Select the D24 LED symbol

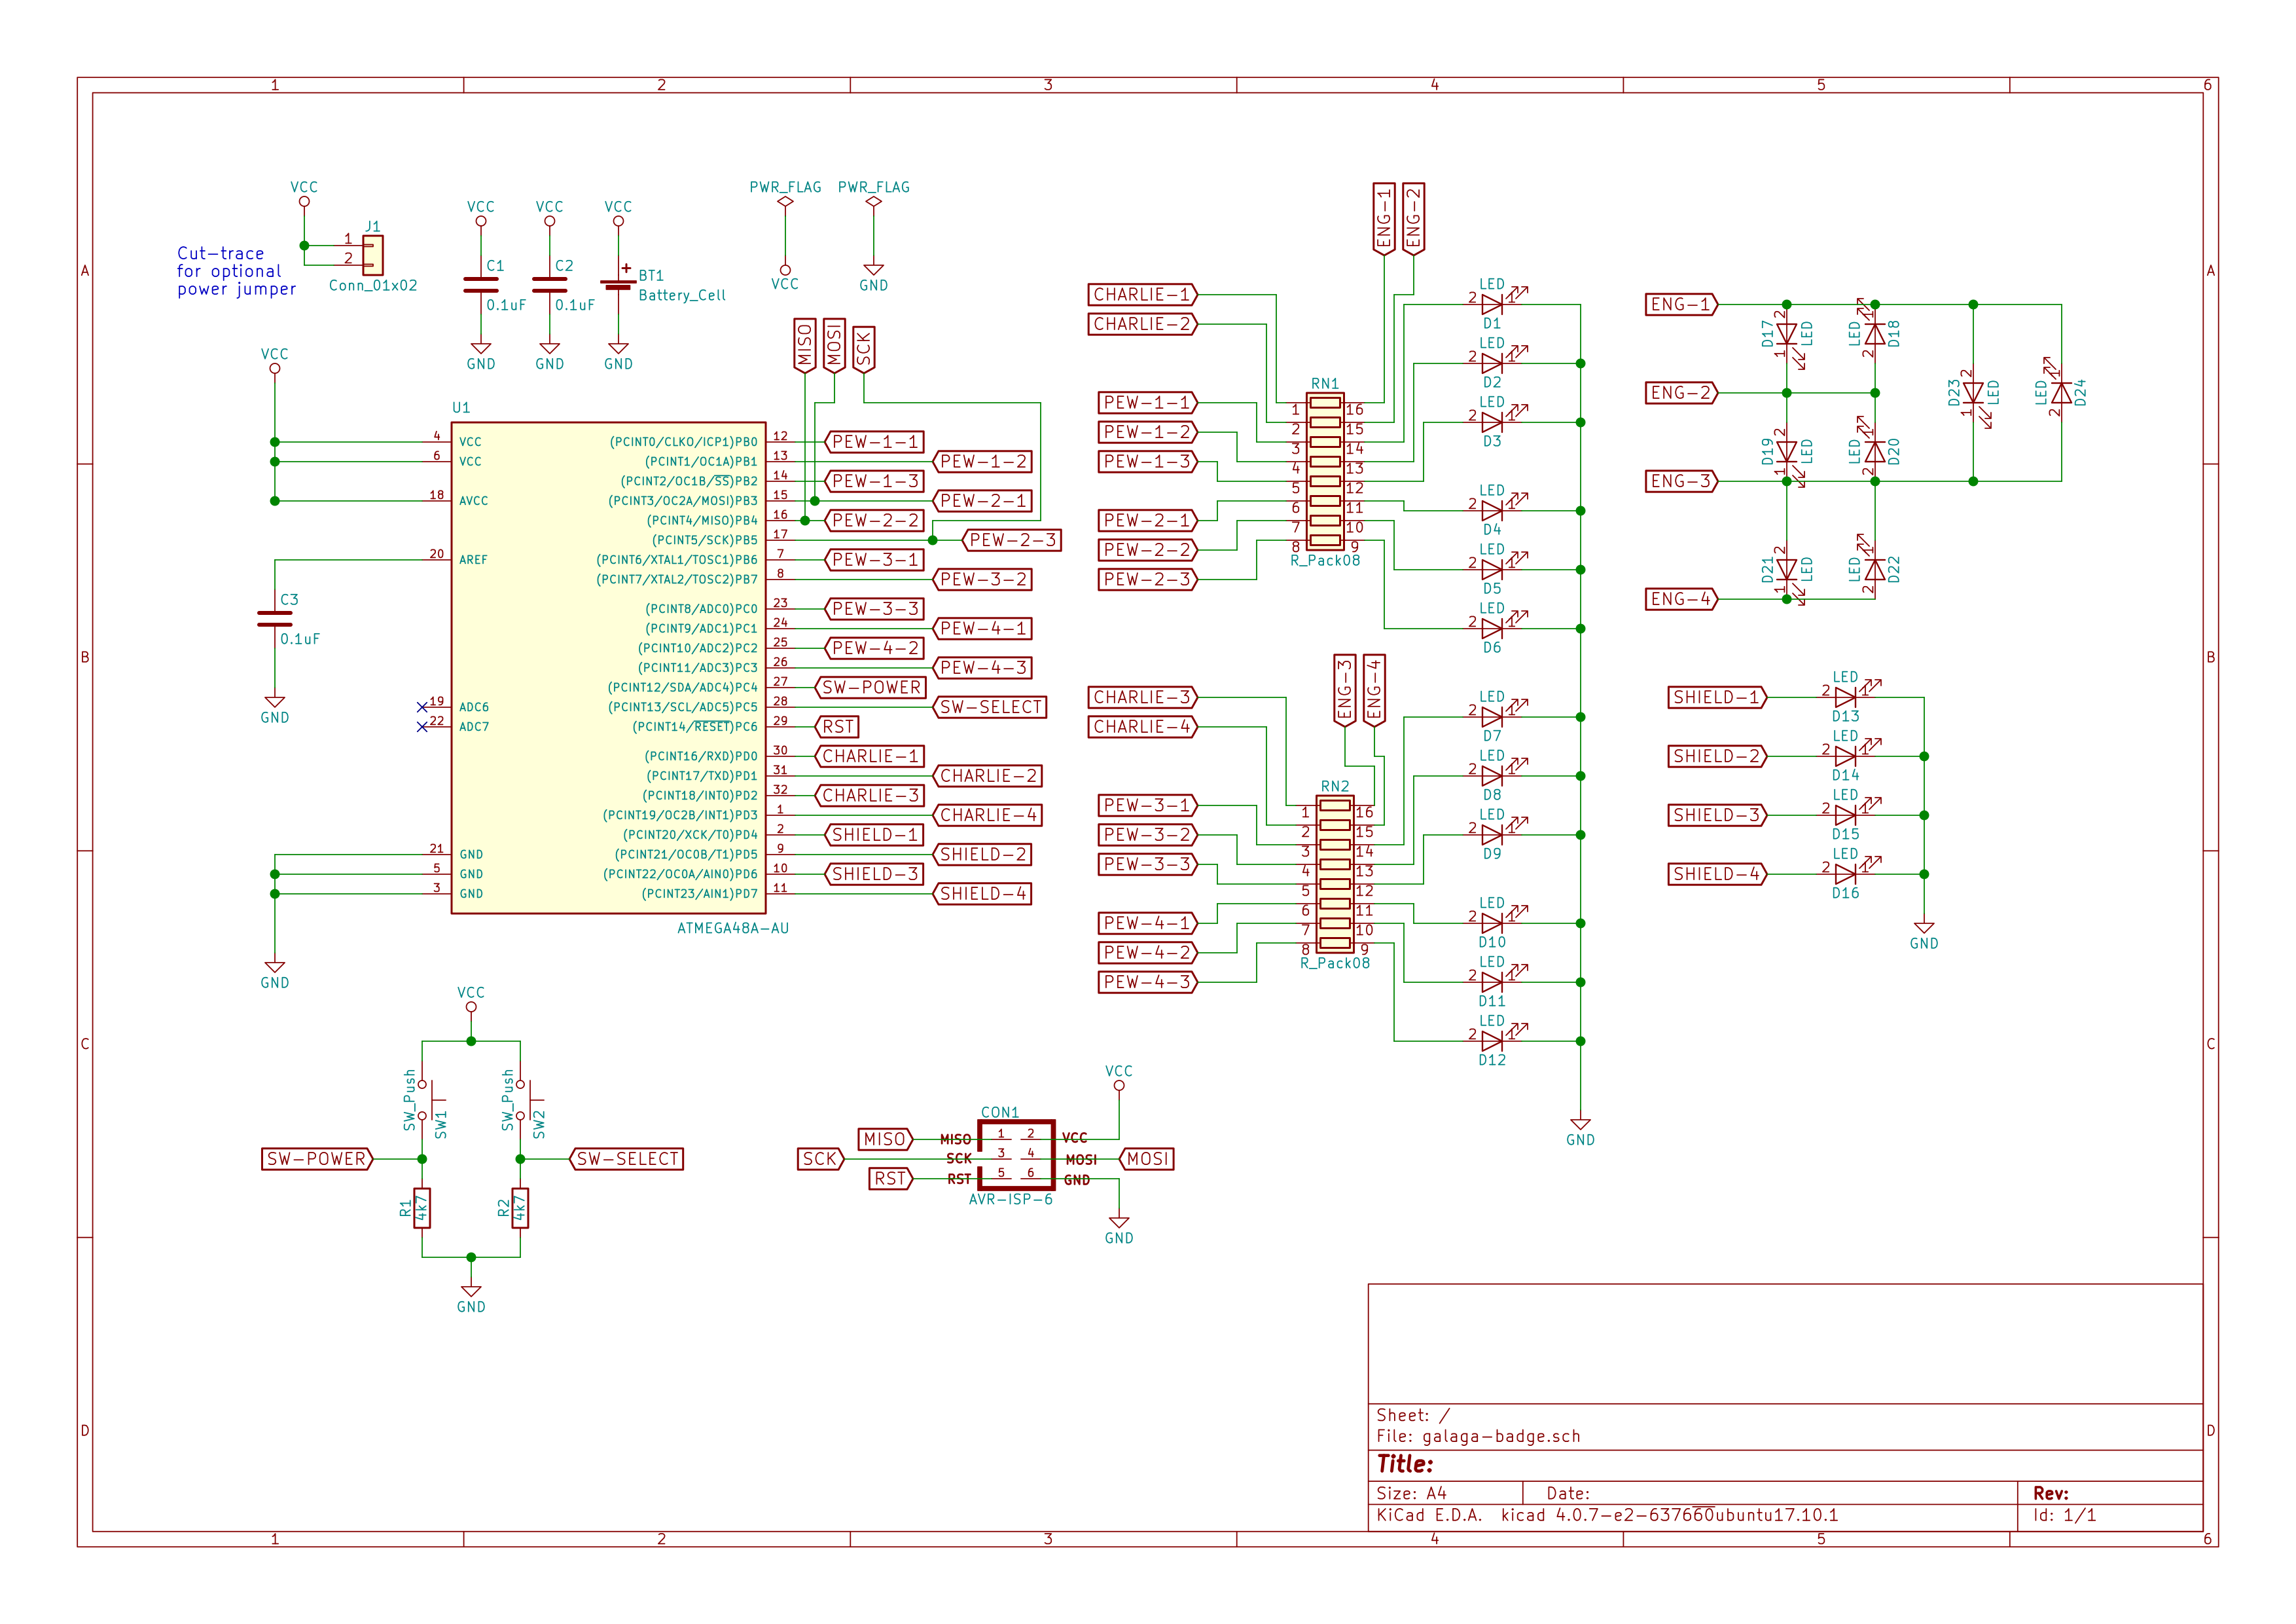[2061, 394]
